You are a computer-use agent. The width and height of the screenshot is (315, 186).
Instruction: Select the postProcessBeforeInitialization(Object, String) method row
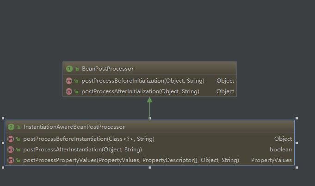pyautogui.click(x=143, y=81)
